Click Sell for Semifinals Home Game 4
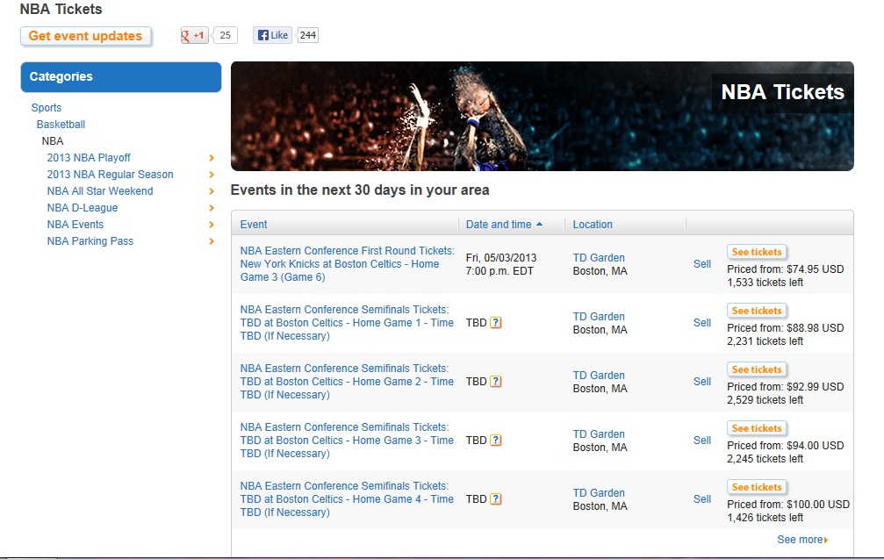884x559 pixels. point(702,499)
